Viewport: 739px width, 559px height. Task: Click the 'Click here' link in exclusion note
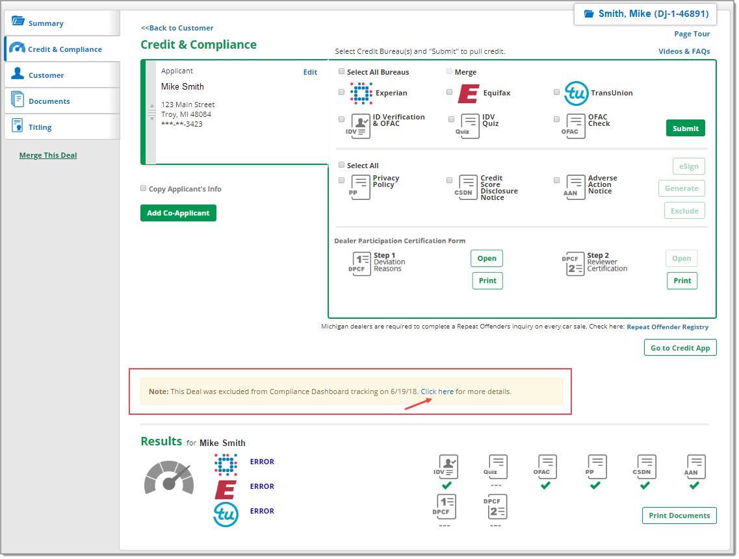(x=437, y=391)
